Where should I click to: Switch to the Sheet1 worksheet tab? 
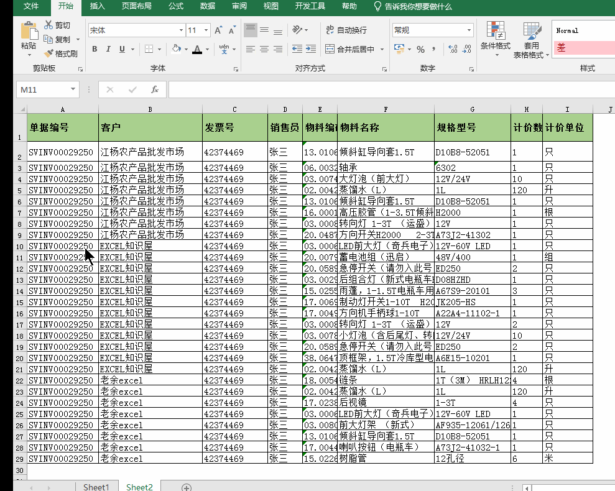click(96, 487)
